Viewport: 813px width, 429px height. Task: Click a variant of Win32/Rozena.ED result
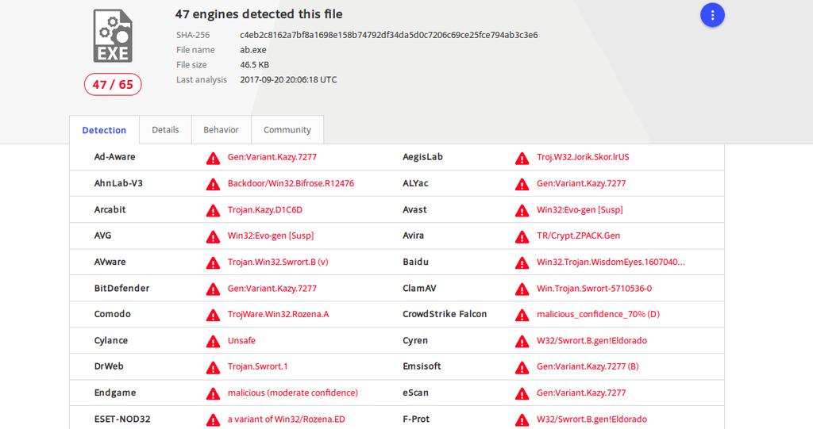point(286,419)
